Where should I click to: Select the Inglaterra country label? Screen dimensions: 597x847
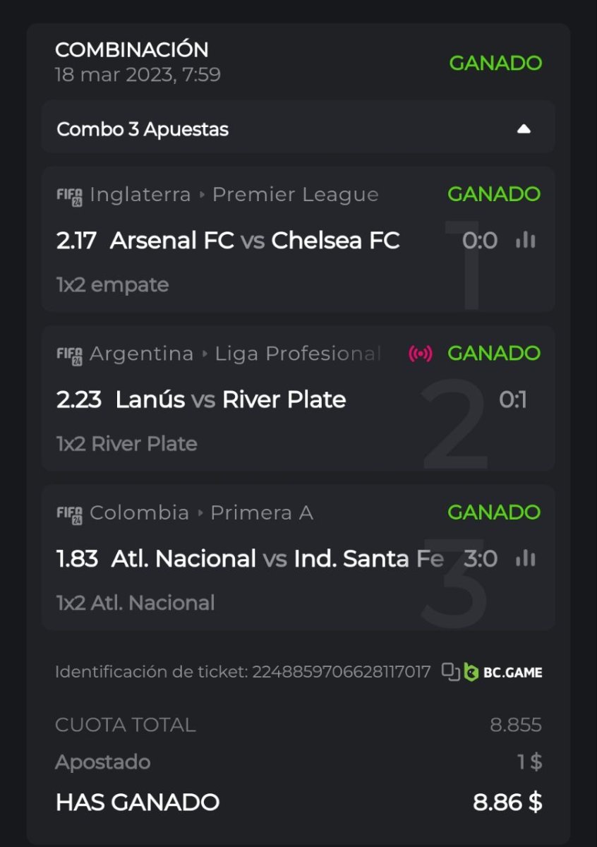(x=140, y=195)
